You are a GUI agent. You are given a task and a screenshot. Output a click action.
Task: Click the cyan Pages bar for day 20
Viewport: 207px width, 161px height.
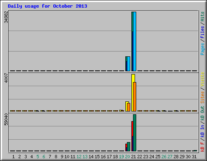tap(129, 64)
